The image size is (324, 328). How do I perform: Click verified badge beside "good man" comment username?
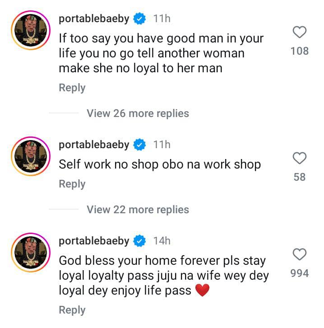click(140, 19)
